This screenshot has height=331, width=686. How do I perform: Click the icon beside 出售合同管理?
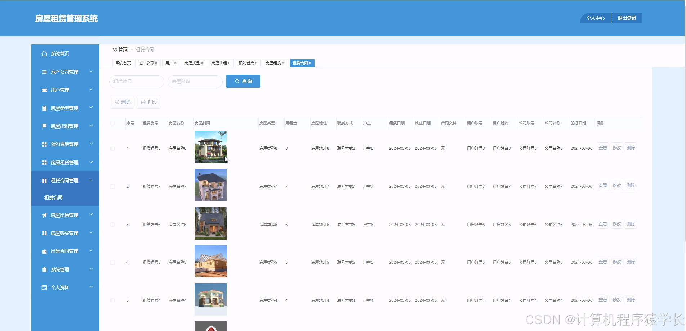click(x=44, y=251)
